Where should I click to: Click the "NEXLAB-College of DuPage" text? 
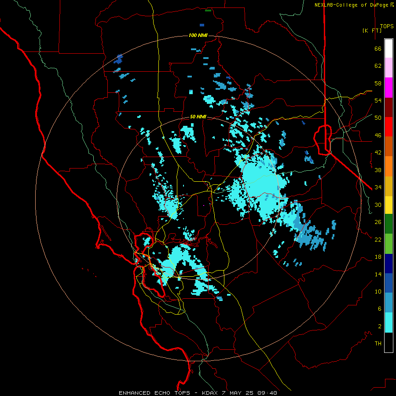pos(352,5)
